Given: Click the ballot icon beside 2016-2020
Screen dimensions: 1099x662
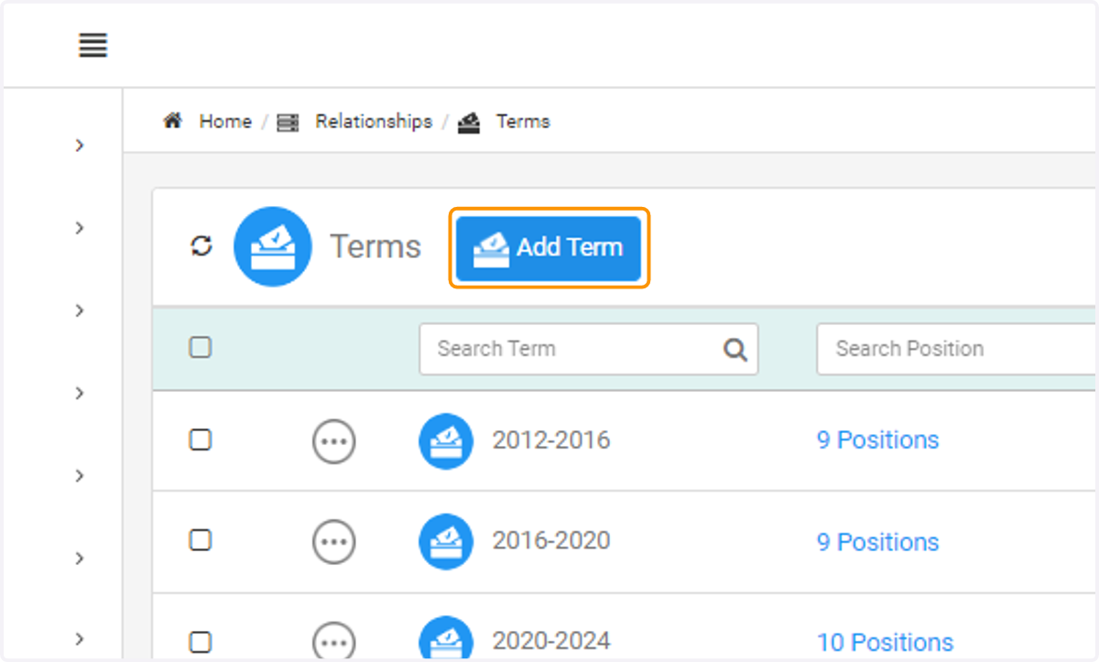Looking at the screenshot, I should coord(446,542).
